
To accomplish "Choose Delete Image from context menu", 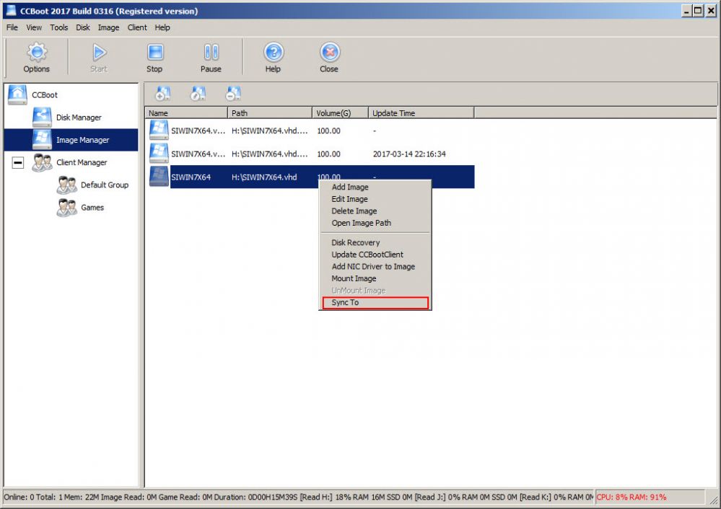I will (375, 211).
